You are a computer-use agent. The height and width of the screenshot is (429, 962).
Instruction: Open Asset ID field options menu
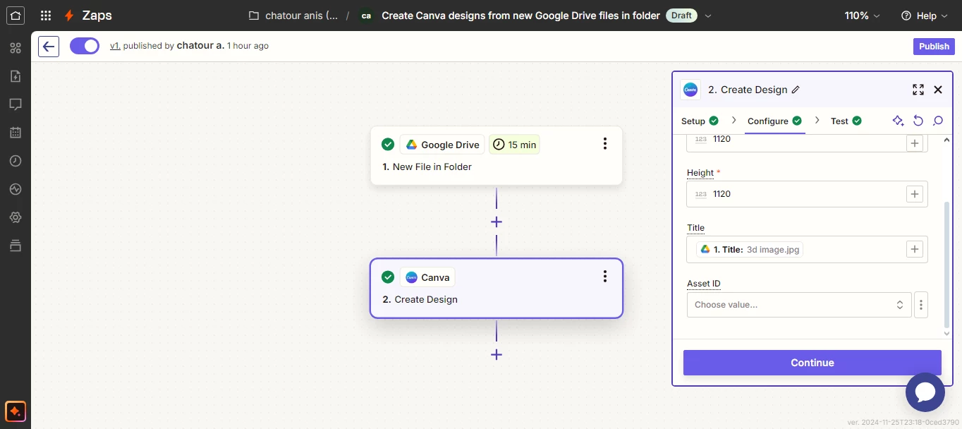pyautogui.click(x=920, y=305)
